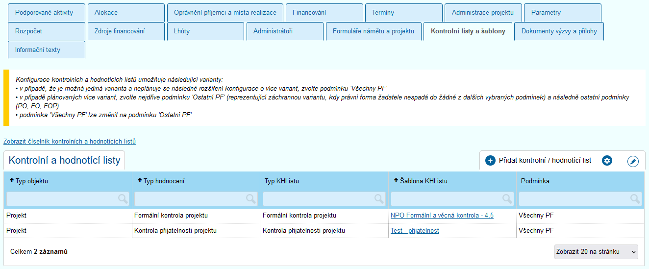
Task: Sort by the Typ objektu column header
Action: (x=31, y=181)
